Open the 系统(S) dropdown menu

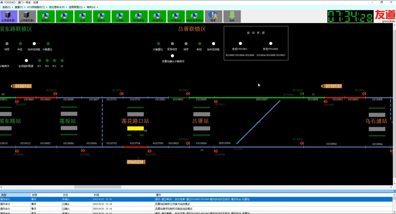[x=7, y=7]
